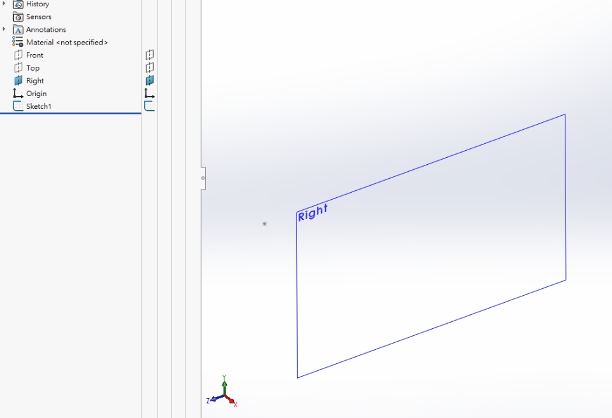Click the History folder icon
This screenshot has width=612, height=418.
pyautogui.click(x=18, y=4)
